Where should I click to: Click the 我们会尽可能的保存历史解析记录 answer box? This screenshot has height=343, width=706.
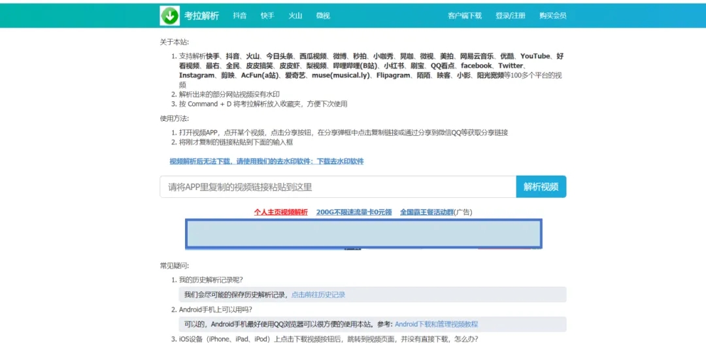pyautogui.click(x=236, y=295)
